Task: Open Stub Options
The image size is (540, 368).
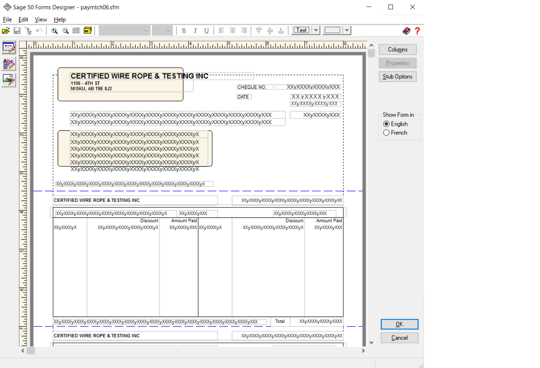Action: 398,77
